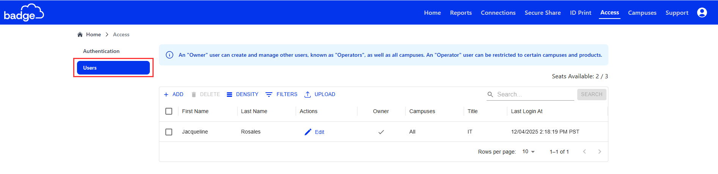Sort by Campuses column header

click(422, 111)
